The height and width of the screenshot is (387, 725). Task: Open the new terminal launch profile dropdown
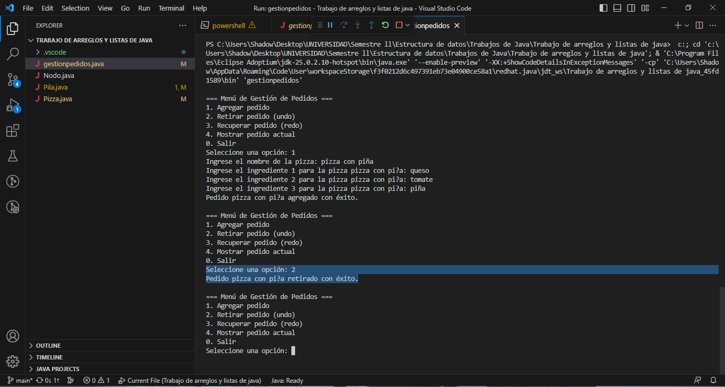point(687,25)
